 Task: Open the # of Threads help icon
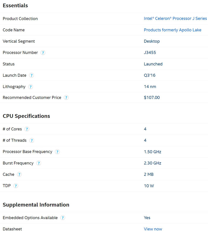coord(31,141)
